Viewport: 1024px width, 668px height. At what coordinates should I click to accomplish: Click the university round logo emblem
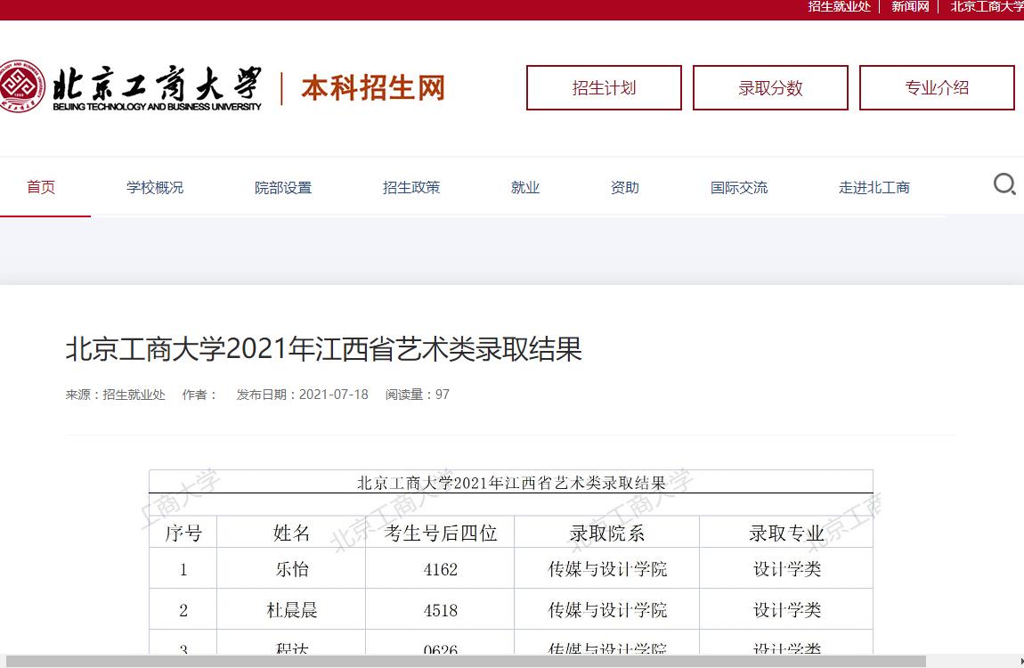click(x=22, y=86)
